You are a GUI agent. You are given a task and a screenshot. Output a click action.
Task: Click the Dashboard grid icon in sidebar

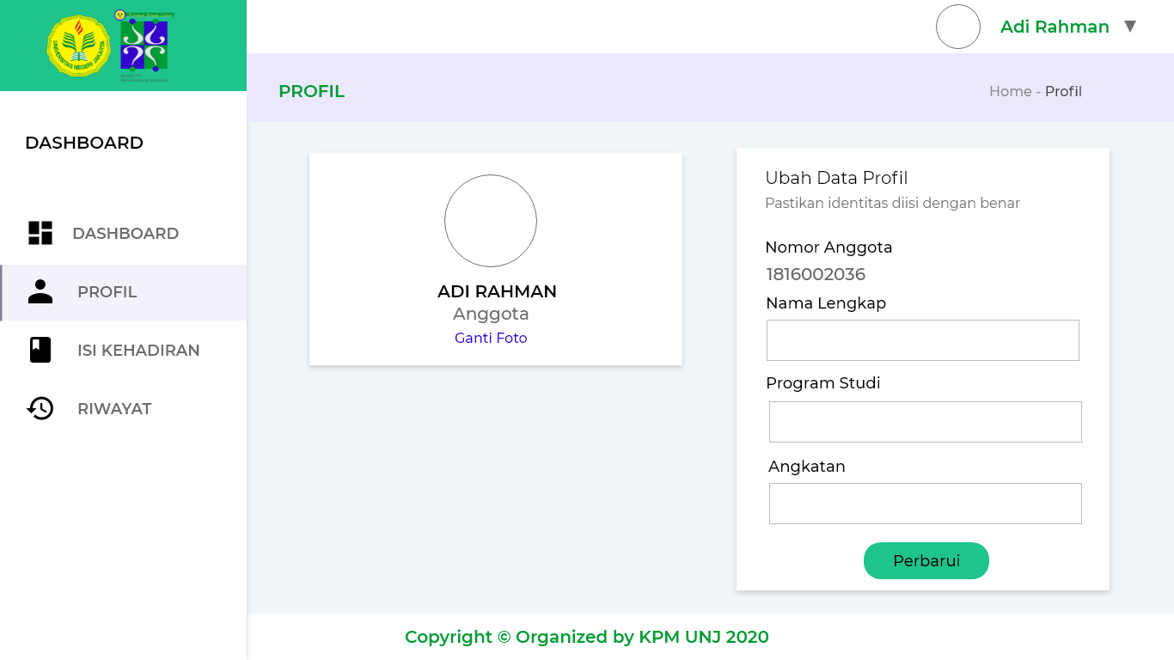pos(40,233)
